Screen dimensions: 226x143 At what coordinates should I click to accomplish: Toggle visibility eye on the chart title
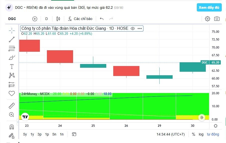pos(133,28)
